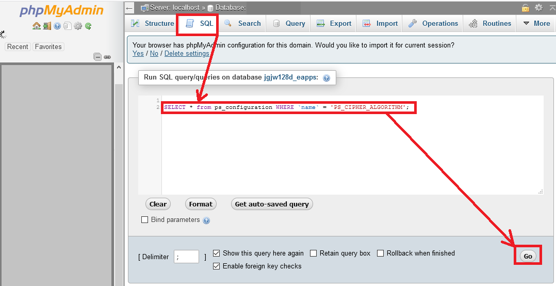Open page settings gear in top bar

coord(538,7)
